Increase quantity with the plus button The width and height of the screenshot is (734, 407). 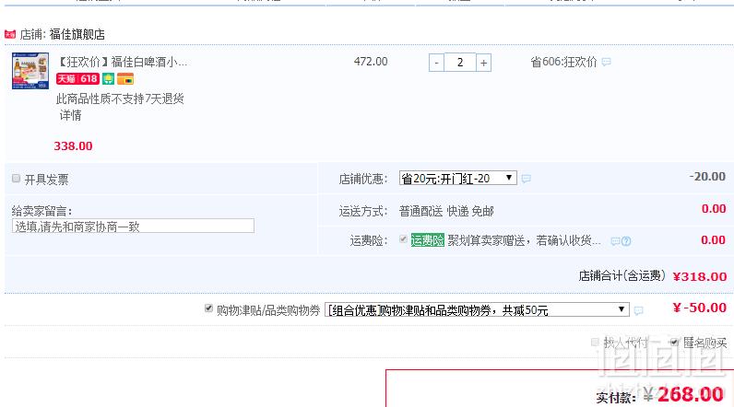483,63
